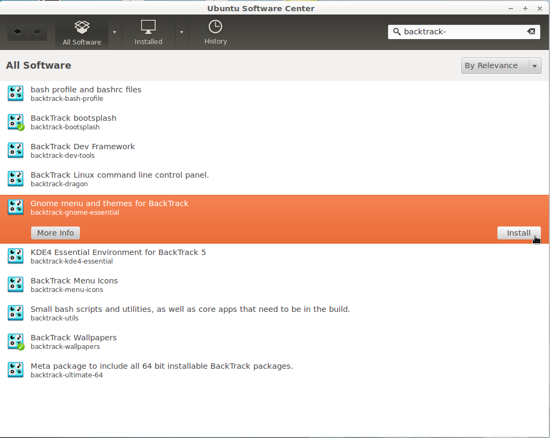Viewport: 550px width, 438px height.
Task: Switch to the All Software view
Action: pos(81,32)
